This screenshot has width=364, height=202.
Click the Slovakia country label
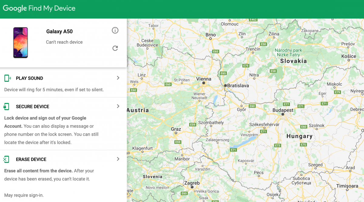(x=293, y=61)
